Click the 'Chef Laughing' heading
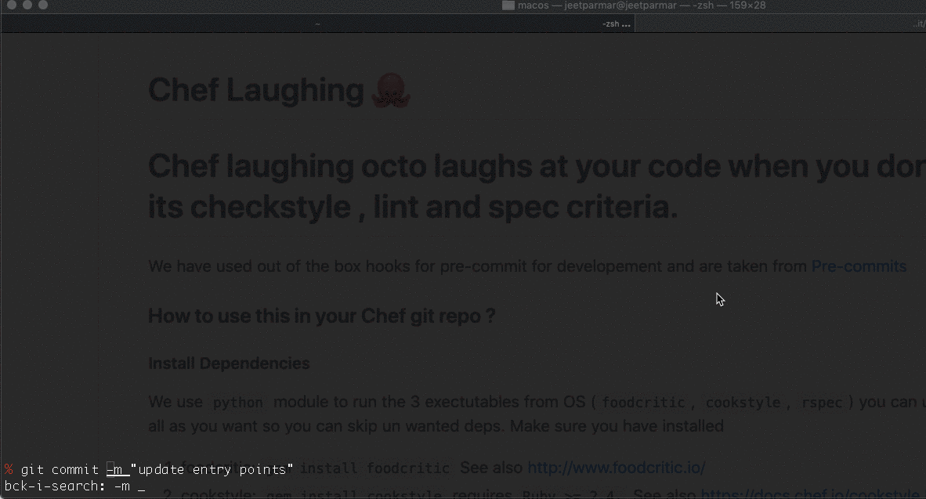926x499 pixels. point(256,90)
